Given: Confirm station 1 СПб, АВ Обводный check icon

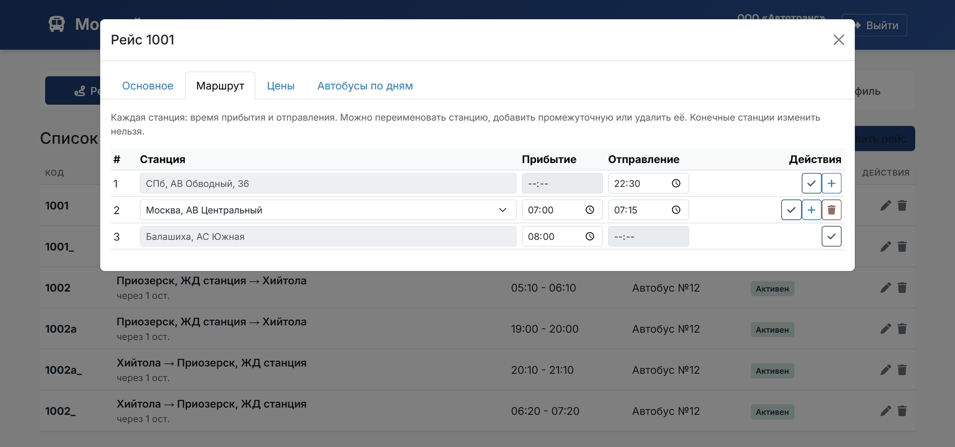Looking at the screenshot, I should click(811, 183).
